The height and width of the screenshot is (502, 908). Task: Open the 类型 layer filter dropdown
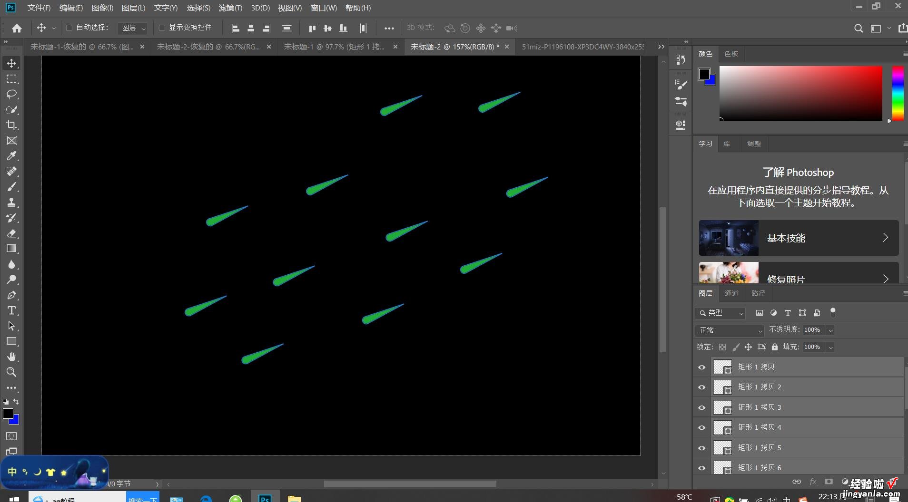[x=720, y=313]
